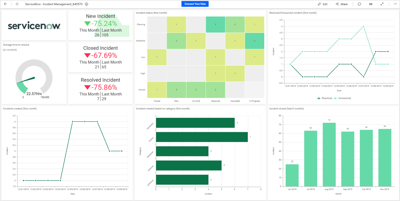
Task: Click the Share button
Action: (x=342, y=4)
